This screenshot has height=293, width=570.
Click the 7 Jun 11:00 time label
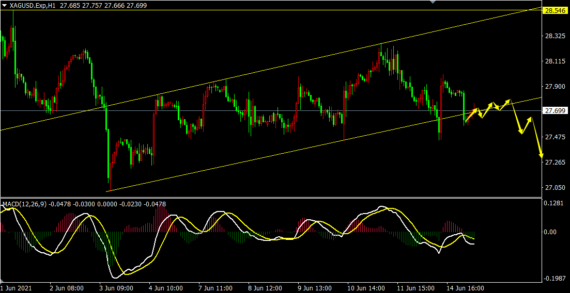click(x=215, y=288)
